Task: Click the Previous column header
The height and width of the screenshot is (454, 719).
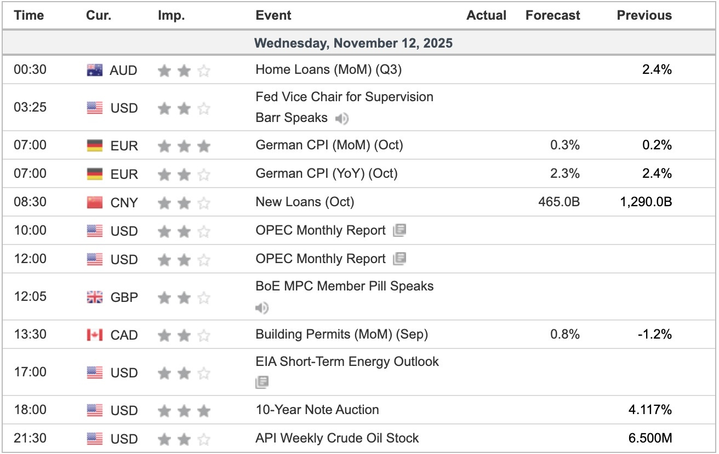Action: pyautogui.click(x=644, y=15)
